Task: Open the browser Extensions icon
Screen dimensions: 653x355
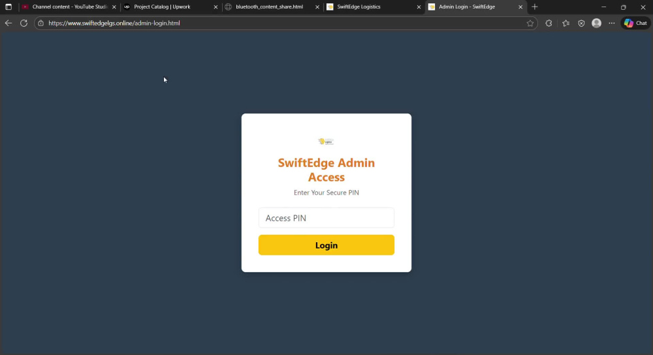Action: (549, 23)
